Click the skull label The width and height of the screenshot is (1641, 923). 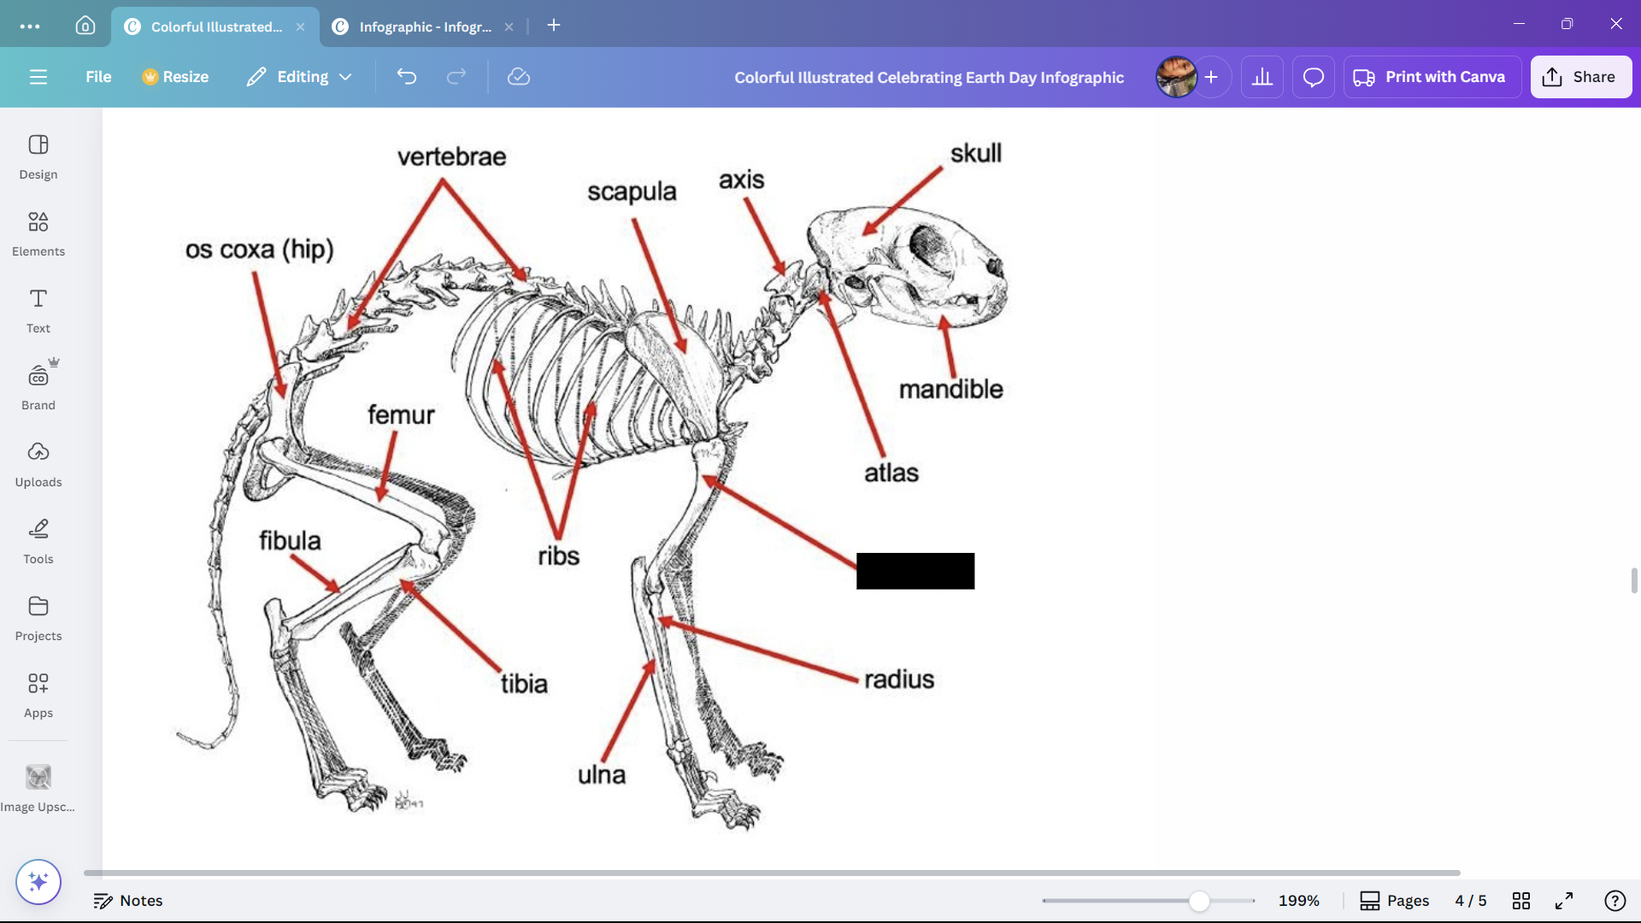point(976,153)
